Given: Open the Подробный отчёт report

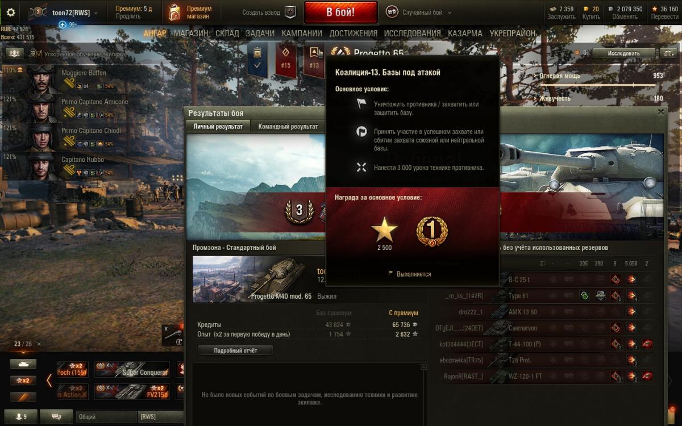Looking at the screenshot, I should click(x=235, y=350).
